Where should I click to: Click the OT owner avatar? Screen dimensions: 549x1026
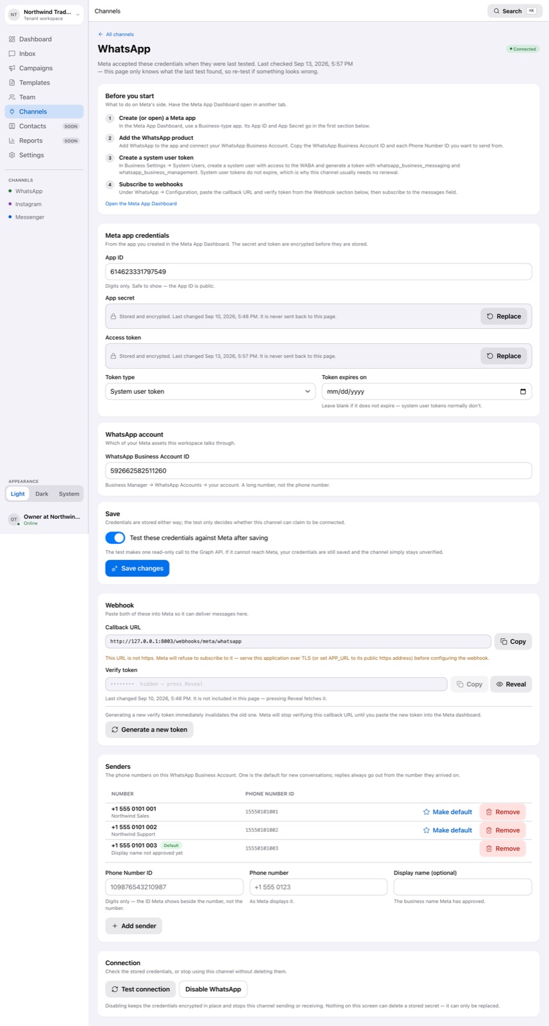tap(13, 519)
